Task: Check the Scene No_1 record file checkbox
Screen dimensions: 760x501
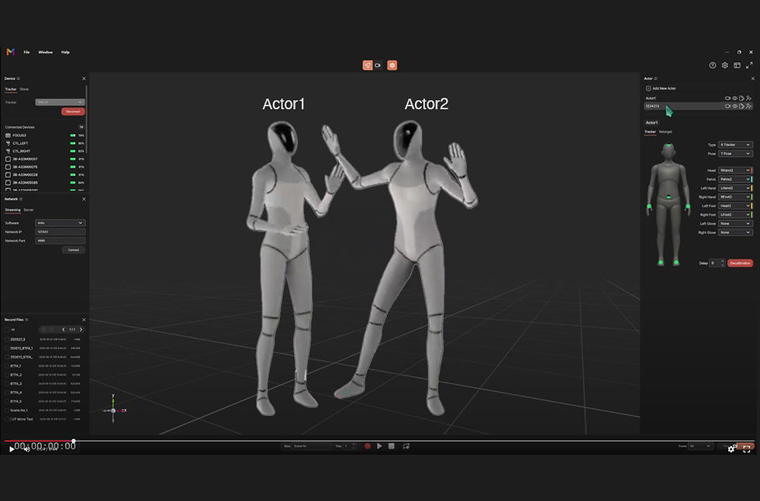Action: coord(7,410)
